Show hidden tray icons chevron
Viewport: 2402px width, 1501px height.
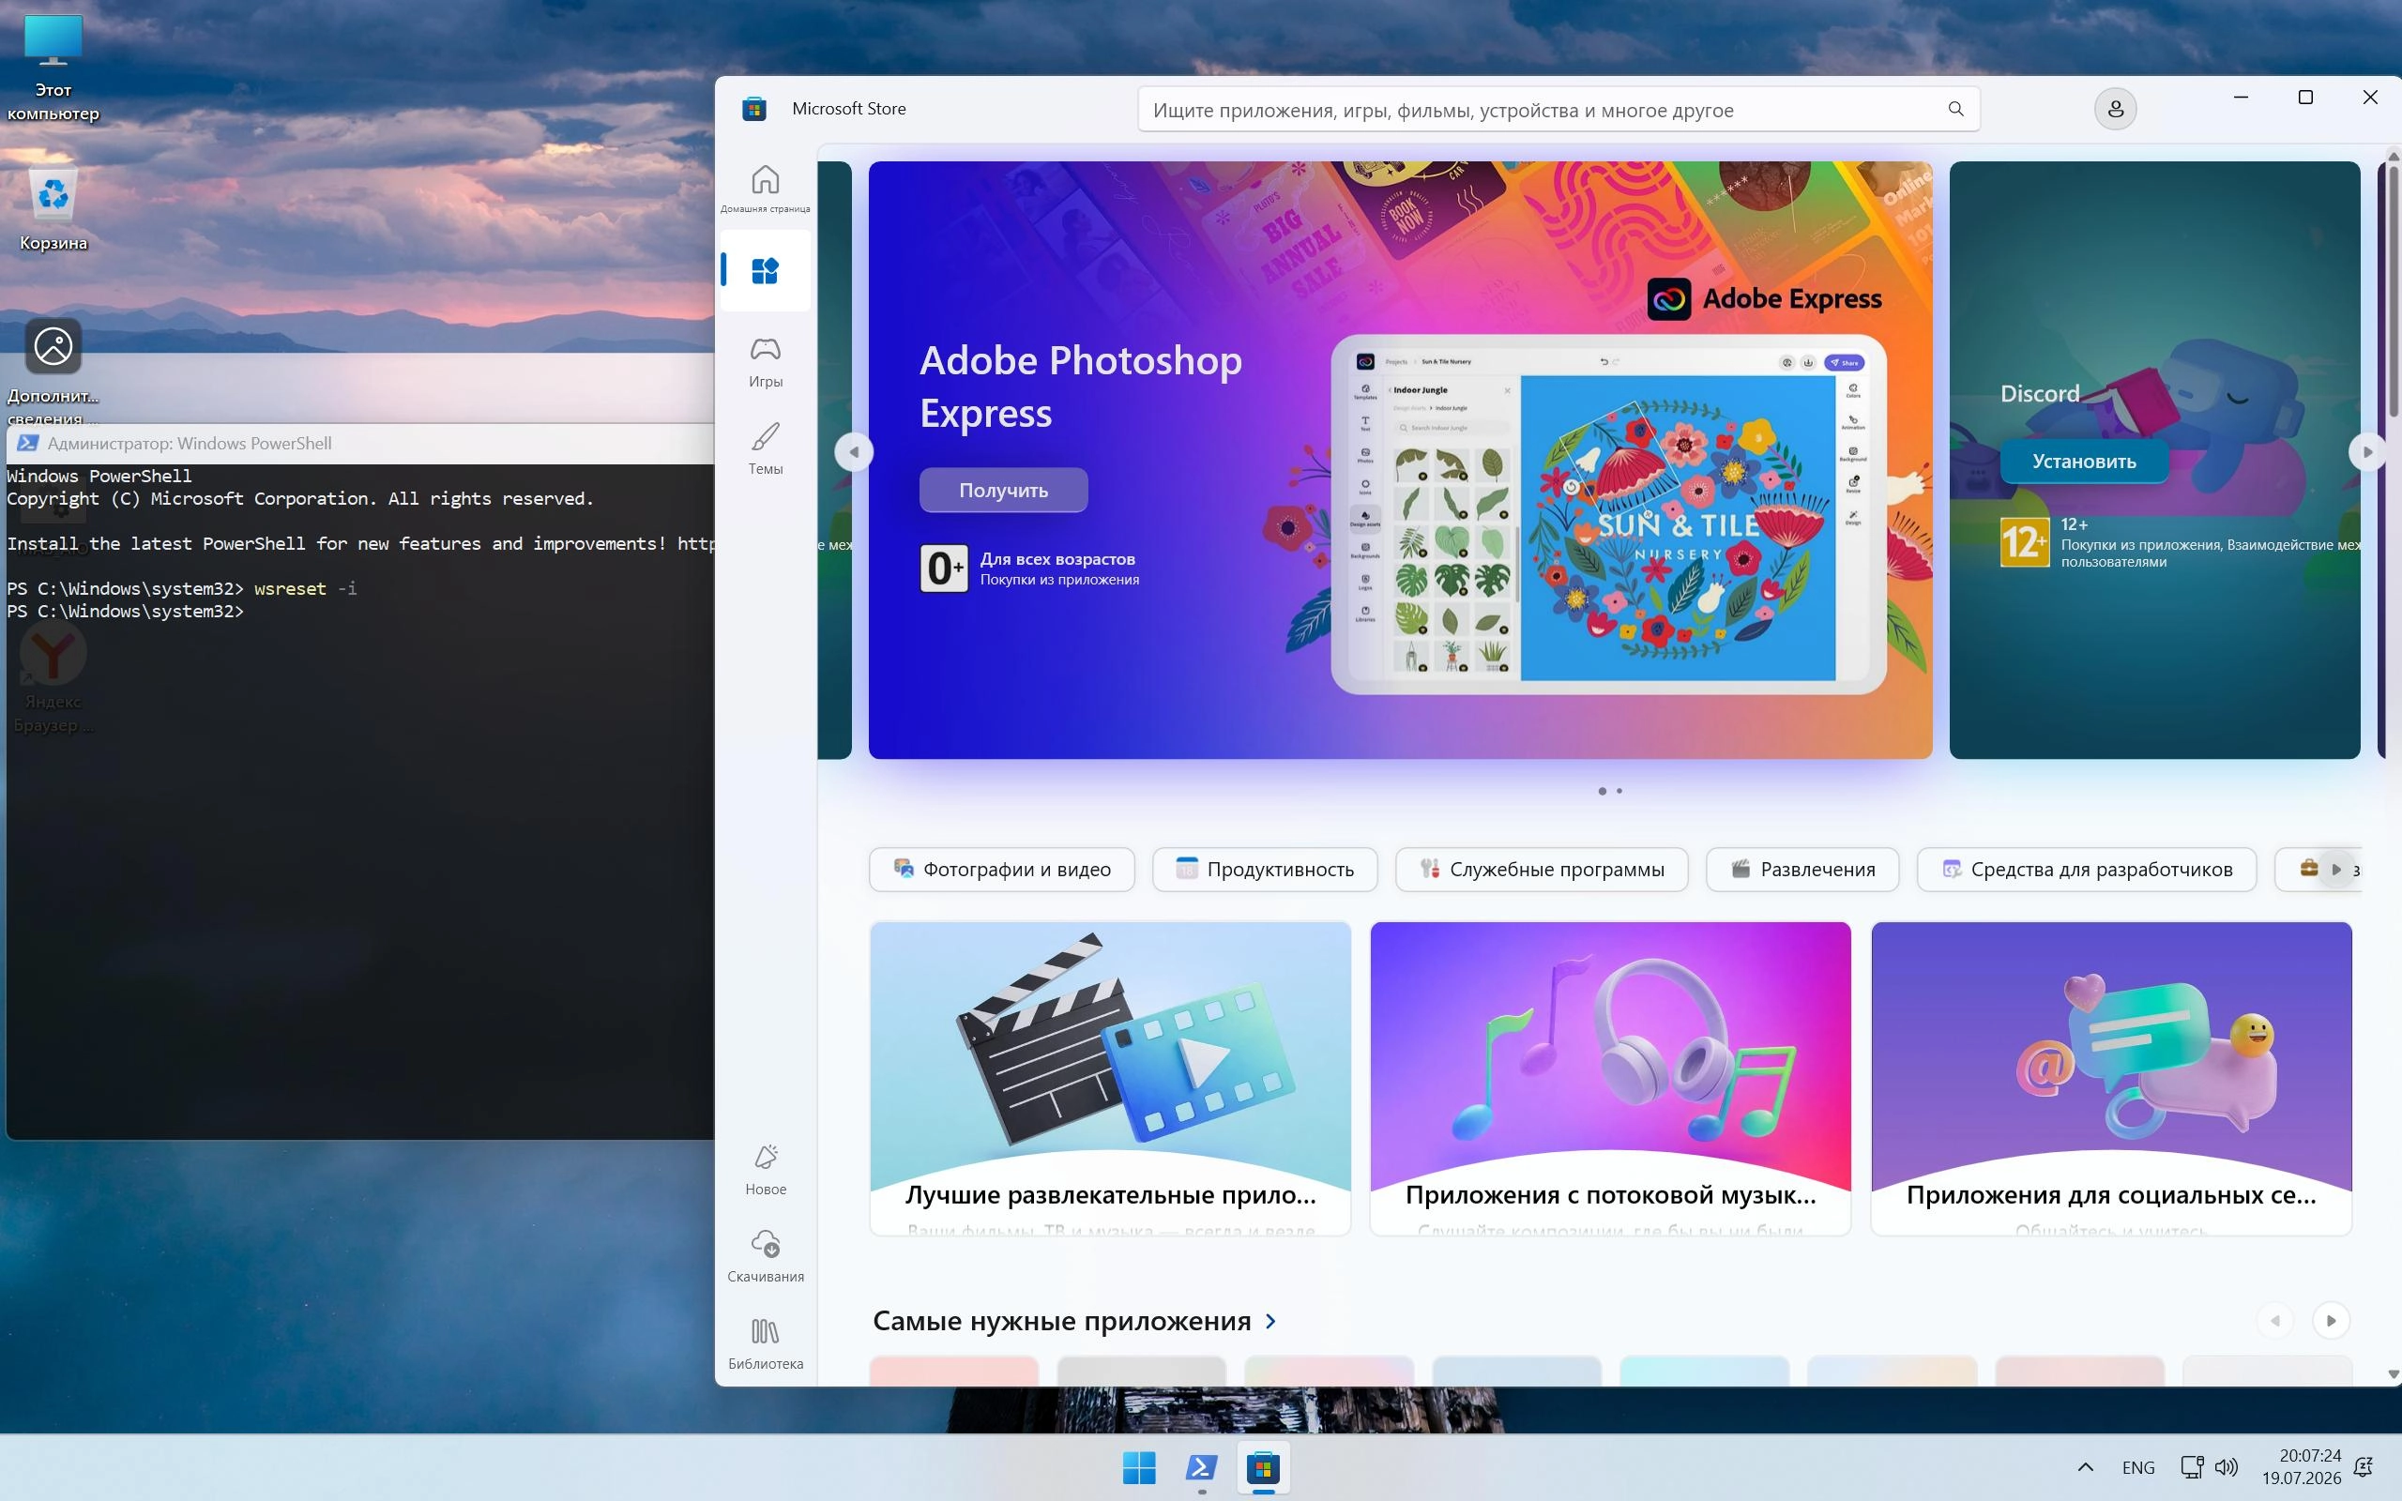[x=2086, y=1467]
